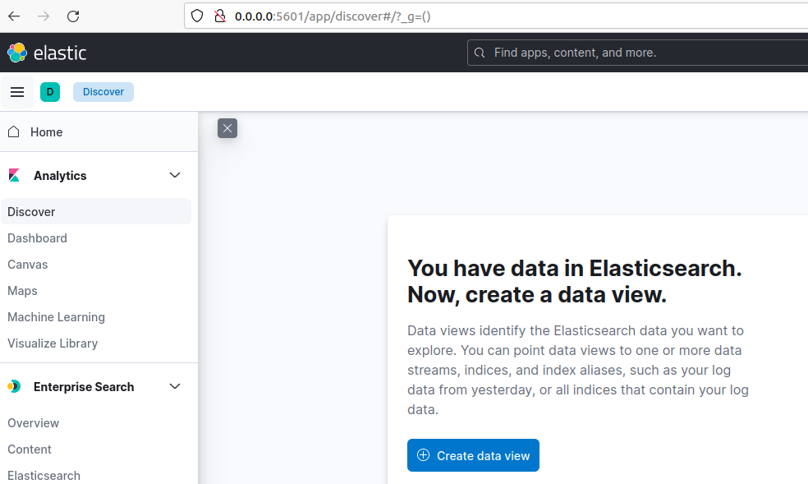Collapse the Enterprise Search section chevron
Image resolution: width=808 pixels, height=484 pixels.
click(175, 386)
